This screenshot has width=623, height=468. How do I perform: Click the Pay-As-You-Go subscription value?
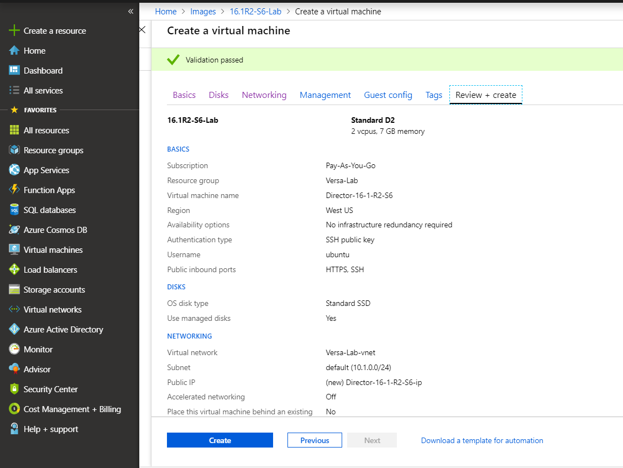(350, 165)
